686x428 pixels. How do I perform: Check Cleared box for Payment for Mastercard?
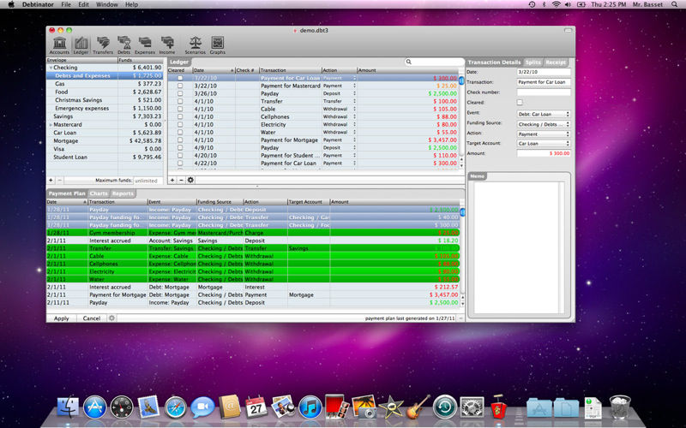click(x=180, y=86)
